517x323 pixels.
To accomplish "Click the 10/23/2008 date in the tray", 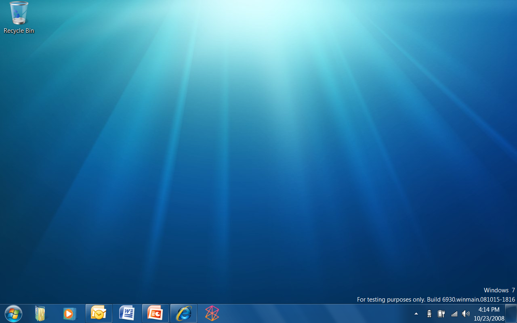I will coord(489,318).
